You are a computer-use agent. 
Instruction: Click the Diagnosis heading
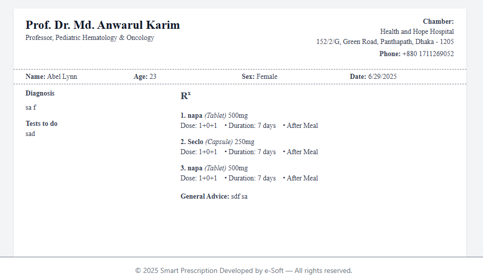click(40, 94)
